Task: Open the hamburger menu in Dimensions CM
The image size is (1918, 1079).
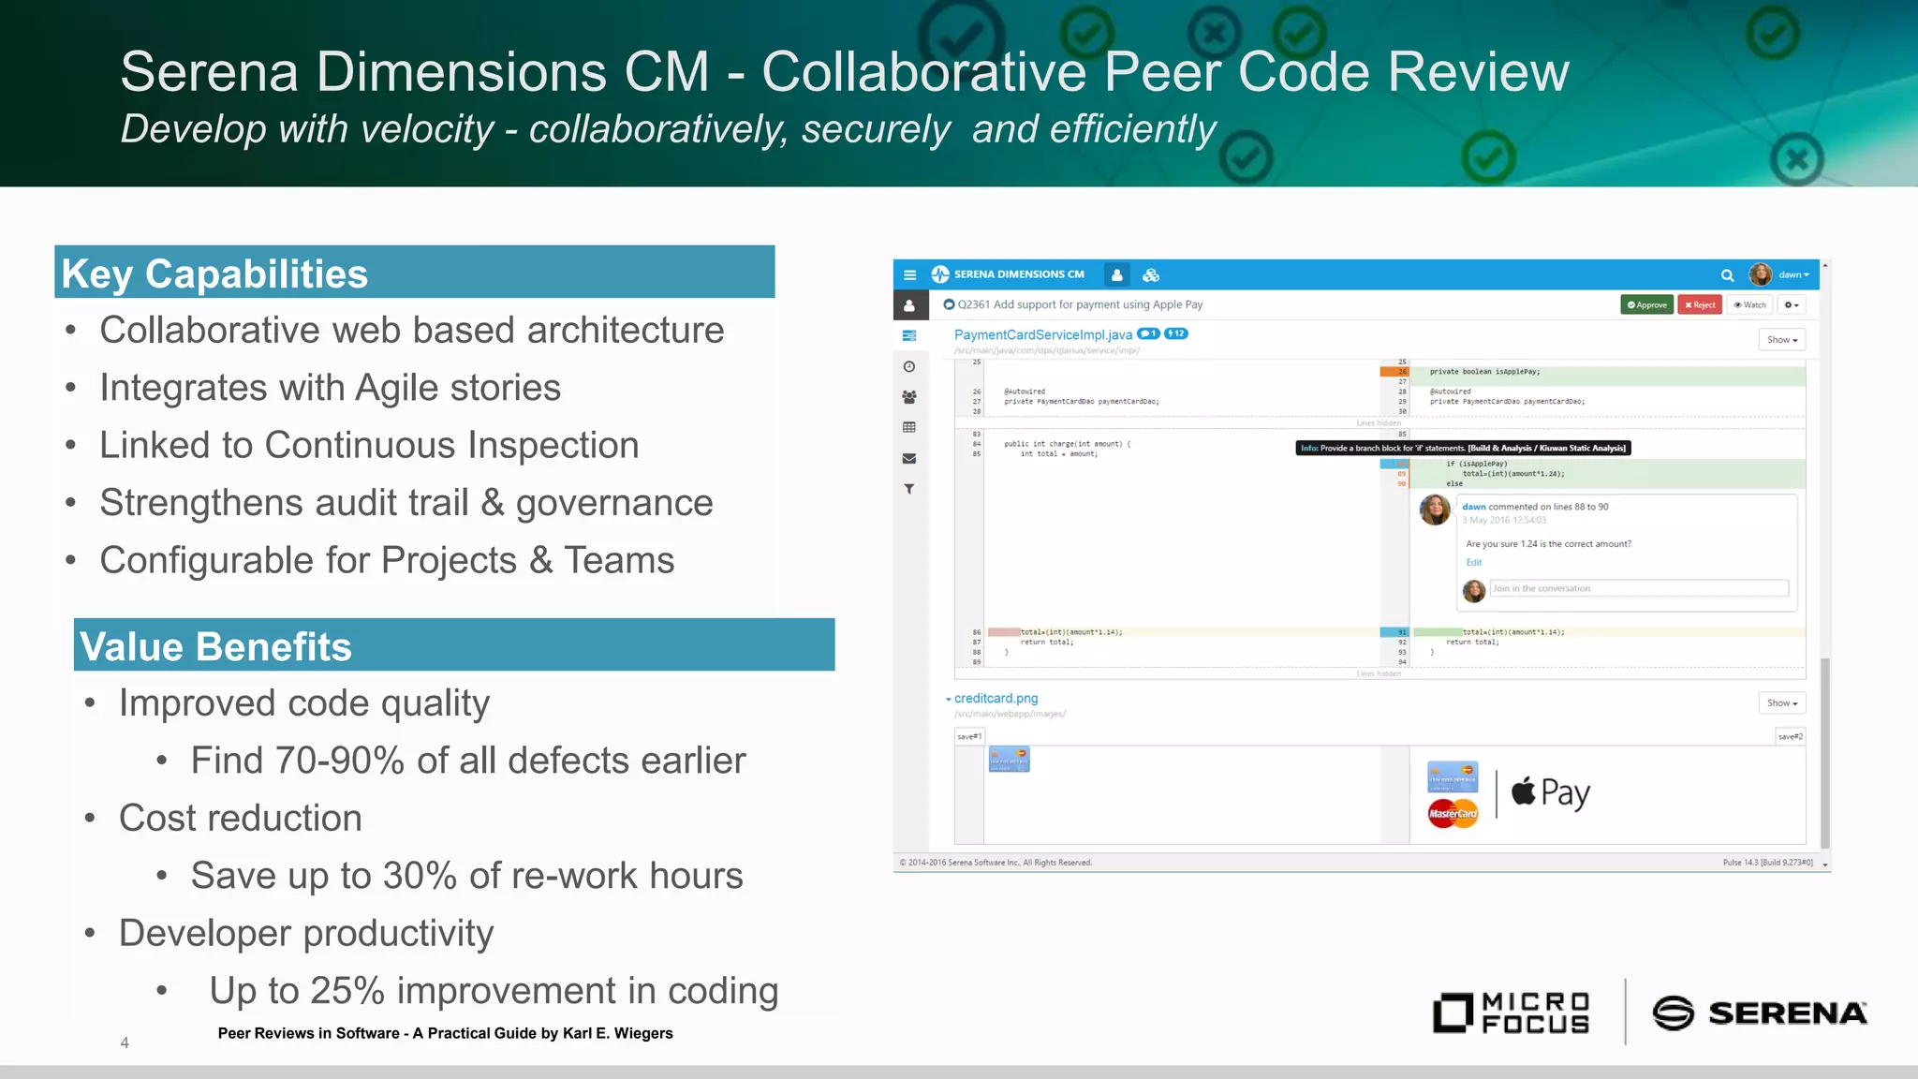Action: click(909, 275)
